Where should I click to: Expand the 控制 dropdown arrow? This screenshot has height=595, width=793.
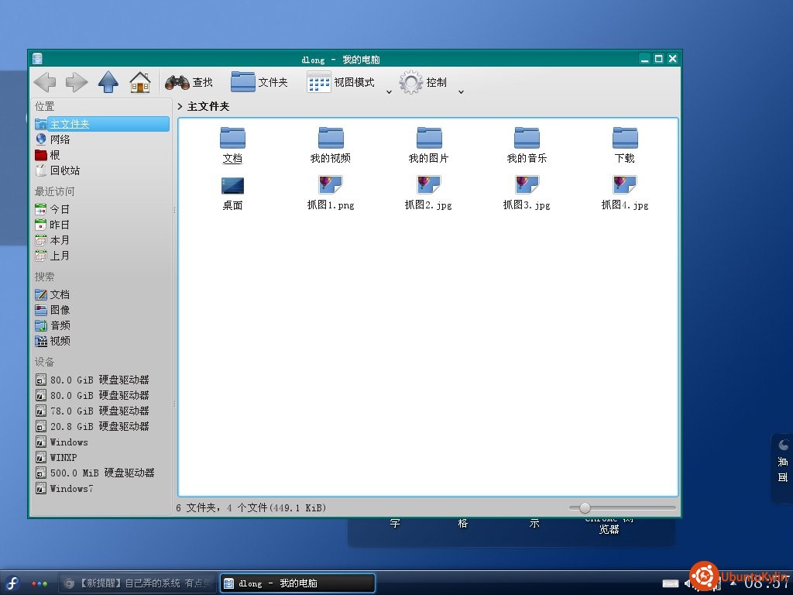coord(461,91)
